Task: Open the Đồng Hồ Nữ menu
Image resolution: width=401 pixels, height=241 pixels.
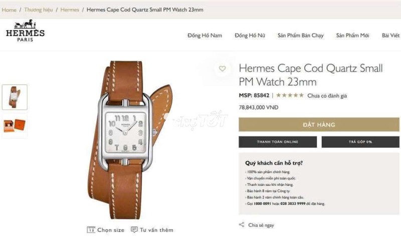Action: click(x=250, y=36)
